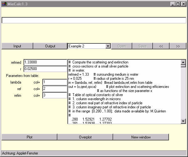Go to next example with >> button
188x157 pixels.
pyautogui.click(x=178, y=46)
